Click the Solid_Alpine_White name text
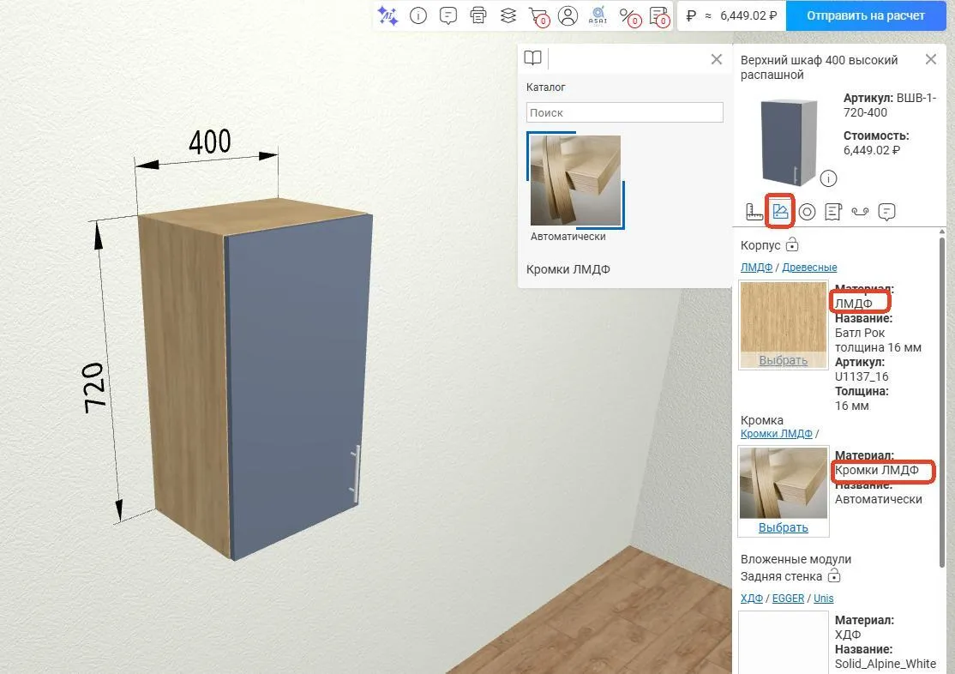 (x=886, y=664)
